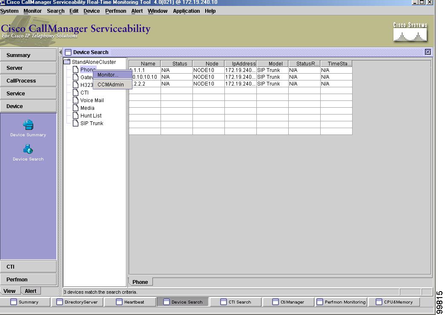Select the 0.10.10.10 device name cell
Screen dimensions: 445x315
(x=145, y=77)
